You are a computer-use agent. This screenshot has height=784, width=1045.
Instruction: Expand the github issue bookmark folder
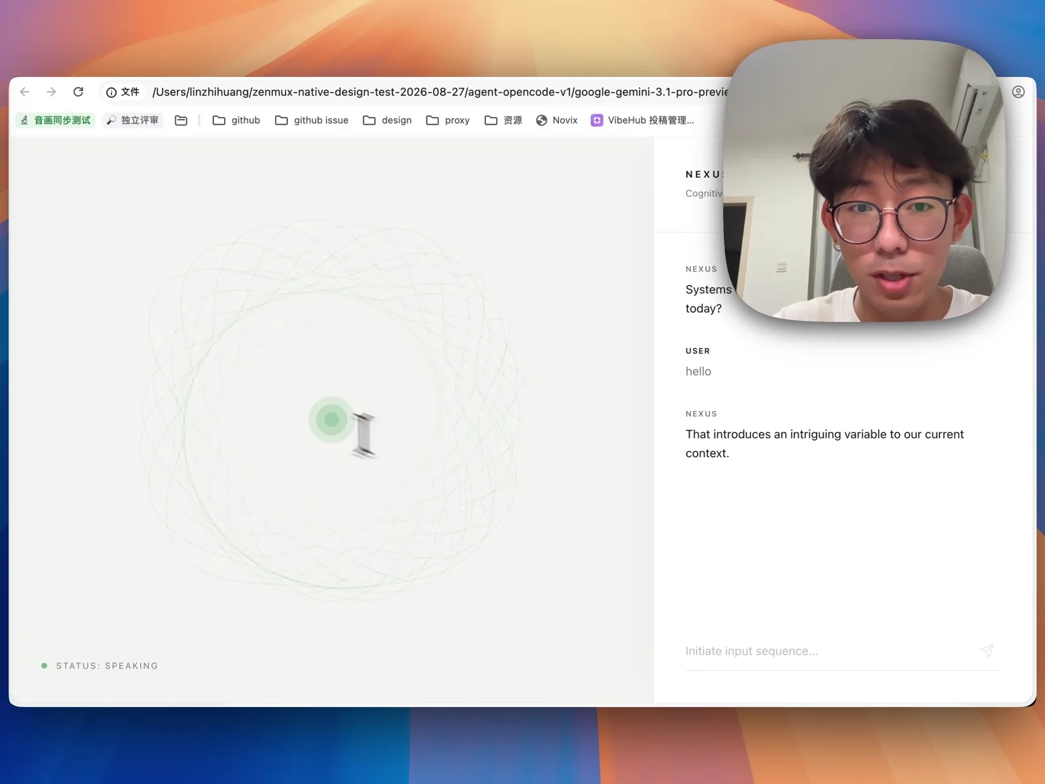coord(312,120)
